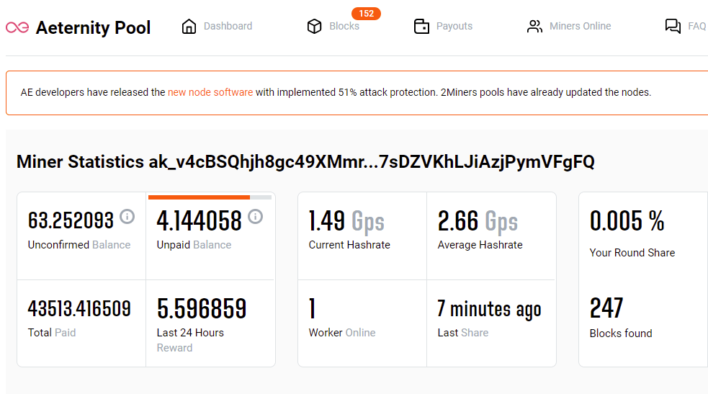Click the Blocks found 247 value
Image resolution: width=708 pixels, height=394 pixels.
pos(606,308)
